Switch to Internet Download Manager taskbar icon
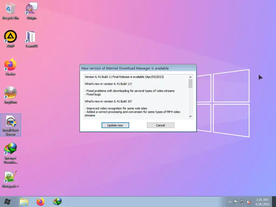 click(x=58, y=202)
